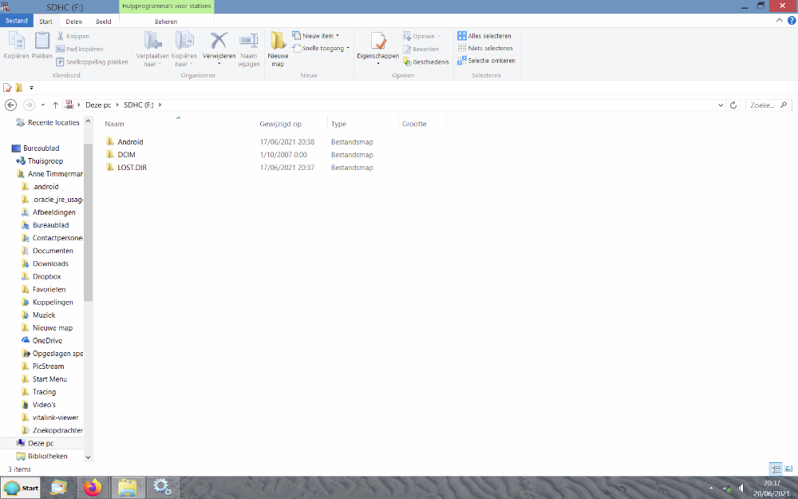
Task: Click the search box for SDHC (F:)
Action: pos(764,105)
